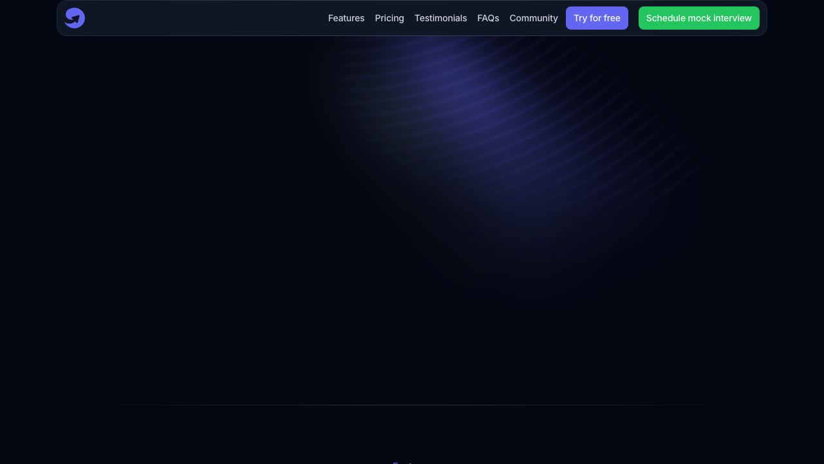Click the Schedule mock interview button
This screenshot has width=824, height=464.
[x=699, y=18]
